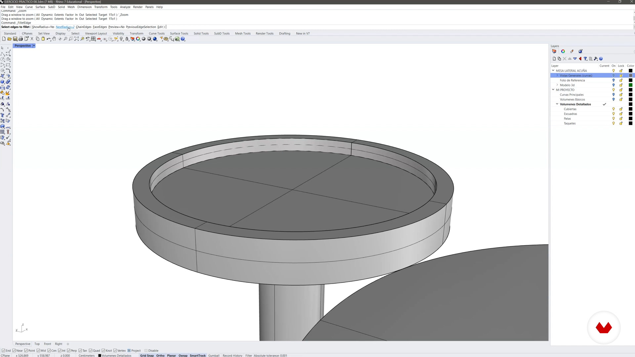Collapse the Volumenes Detallados layer
This screenshot has height=357, width=635.
coord(557,104)
